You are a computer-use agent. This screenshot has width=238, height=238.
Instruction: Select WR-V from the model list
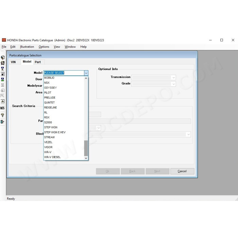tap(64, 152)
